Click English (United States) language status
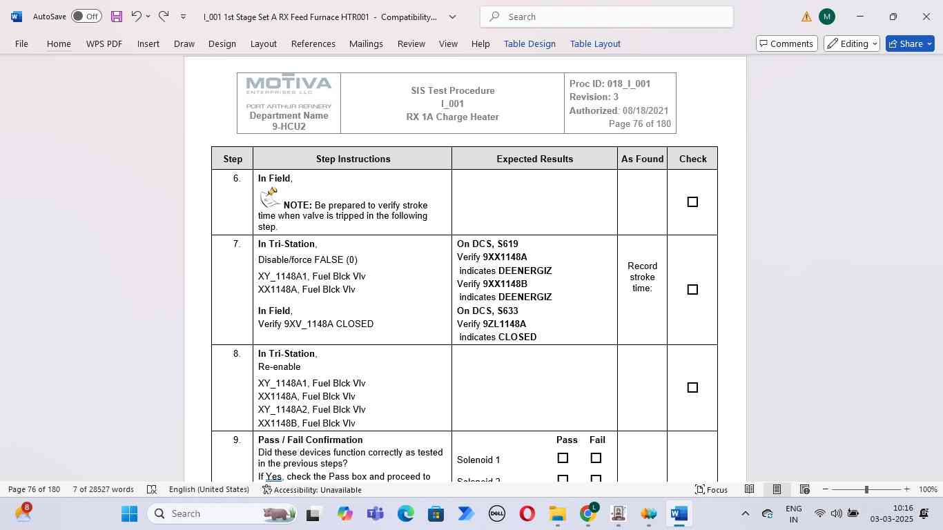 (209, 489)
